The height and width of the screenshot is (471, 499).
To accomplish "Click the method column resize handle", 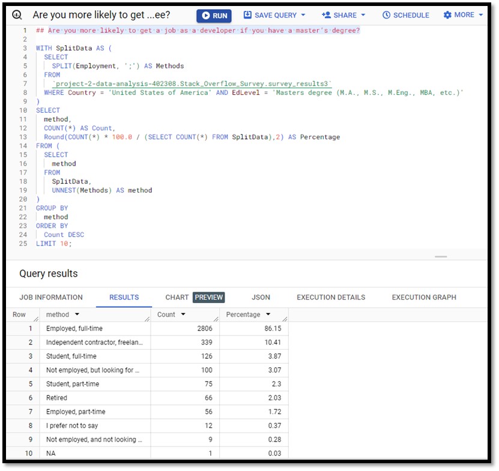I will pos(147,319).
